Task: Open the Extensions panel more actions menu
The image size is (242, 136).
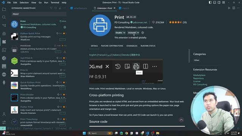Action: pos(65,8)
